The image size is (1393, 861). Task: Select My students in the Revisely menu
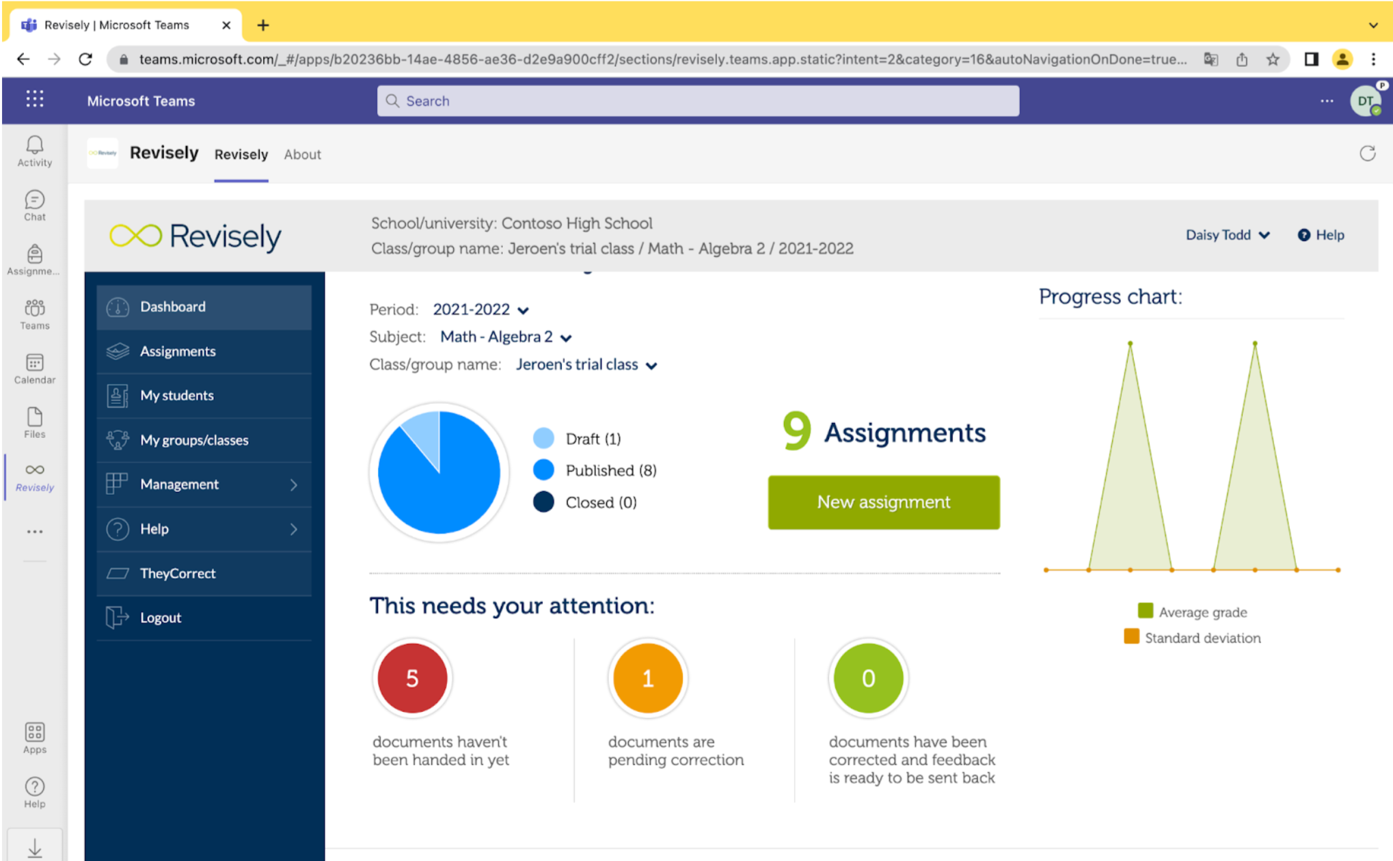177,395
